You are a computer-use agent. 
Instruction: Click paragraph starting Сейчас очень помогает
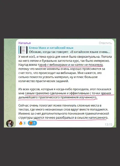[64, 111]
